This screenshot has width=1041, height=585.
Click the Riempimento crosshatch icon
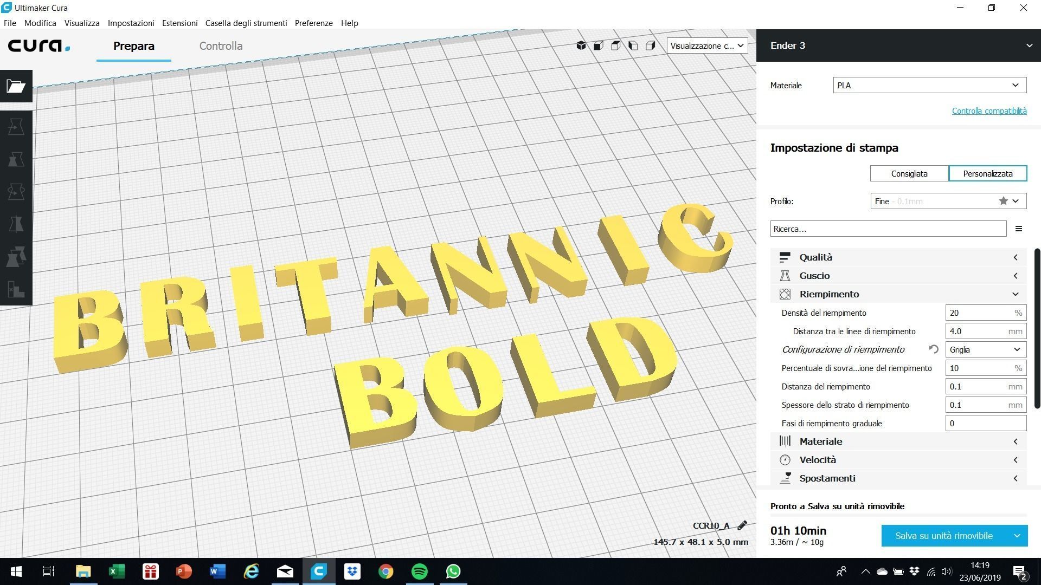[785, 294]
